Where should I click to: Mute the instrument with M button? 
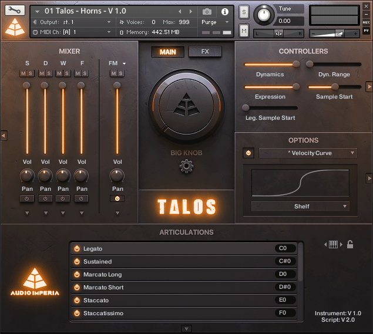coord(244,31)
